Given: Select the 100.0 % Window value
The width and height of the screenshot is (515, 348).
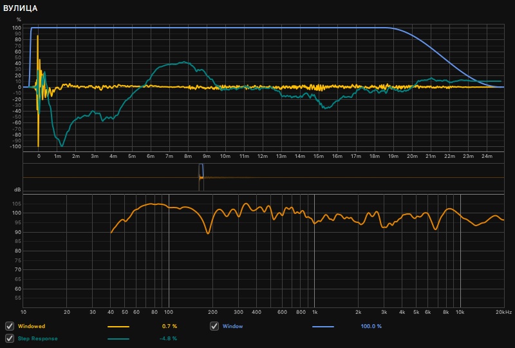Looking at the screenshot, I should (371, 326).
